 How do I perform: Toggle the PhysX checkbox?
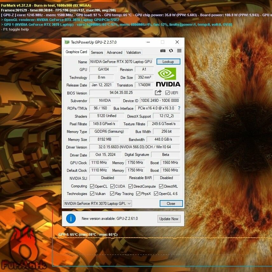point(138,194)
